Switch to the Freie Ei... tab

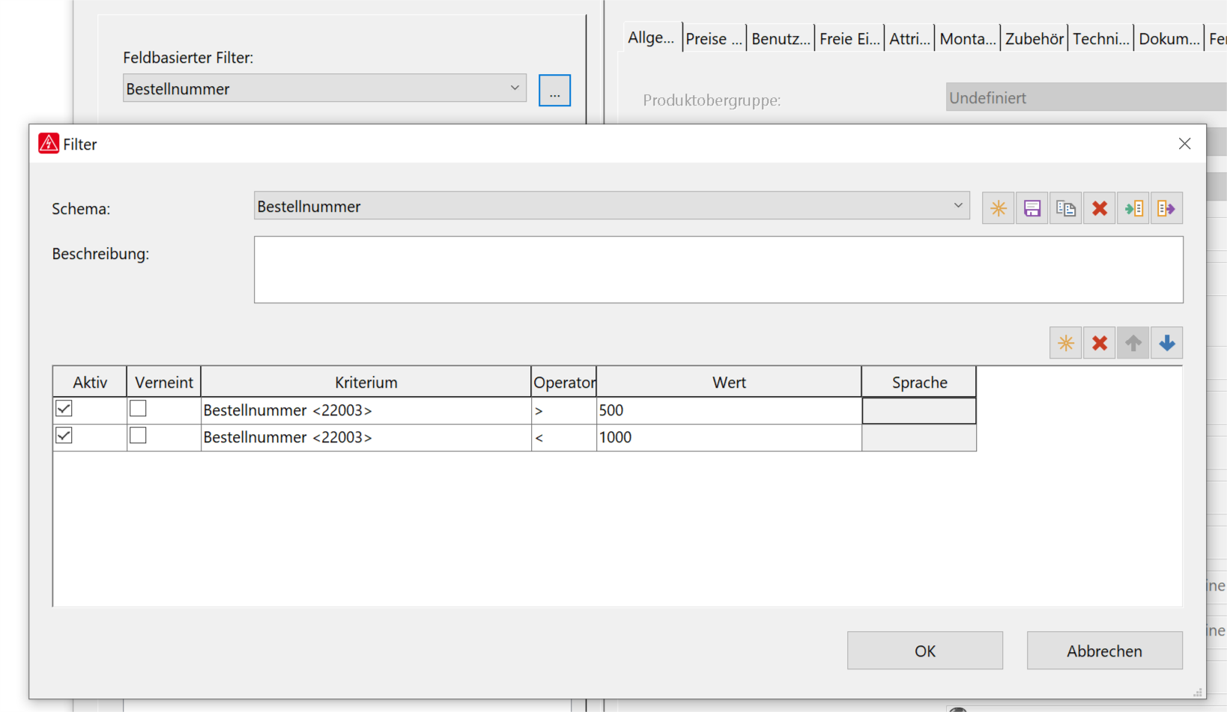click(849, 39)
